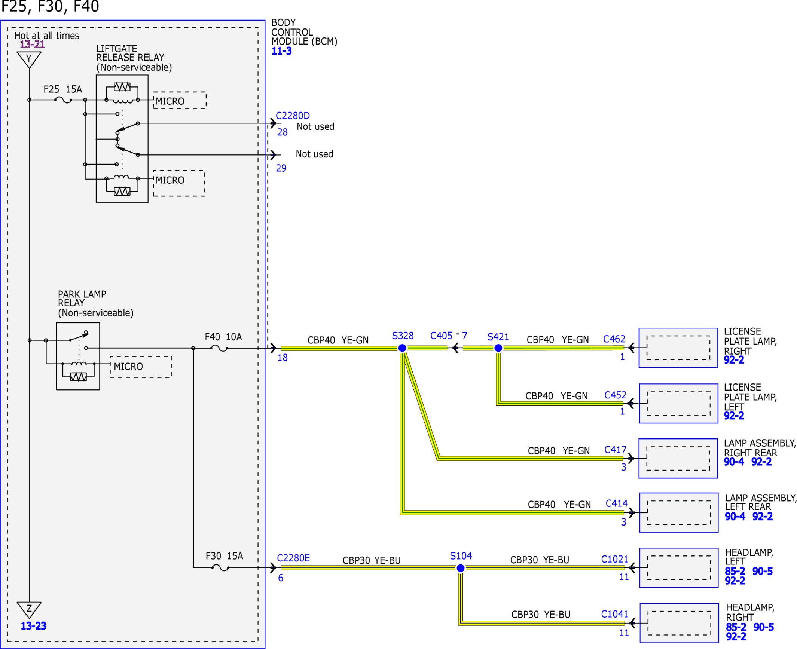Click pin 18 at the BCM connector

tap(283, 358)
